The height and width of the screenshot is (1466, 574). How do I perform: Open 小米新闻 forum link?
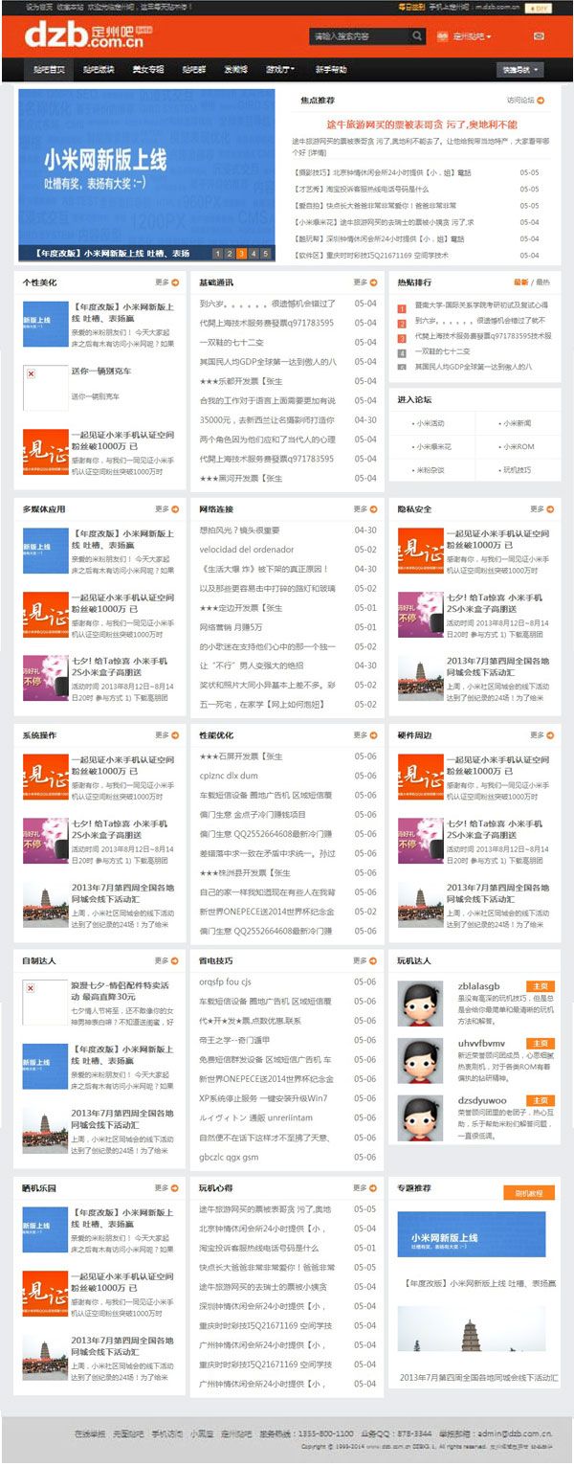(x=518, y=422)
